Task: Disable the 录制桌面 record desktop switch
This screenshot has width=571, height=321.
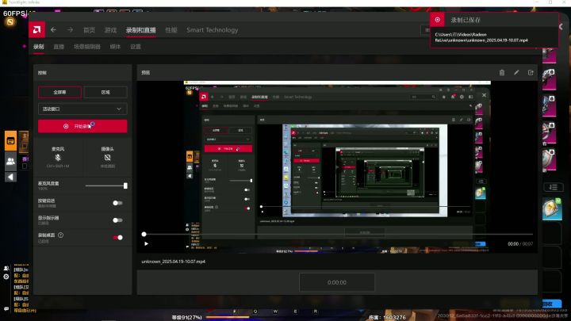Action: (x=117, y=238)
